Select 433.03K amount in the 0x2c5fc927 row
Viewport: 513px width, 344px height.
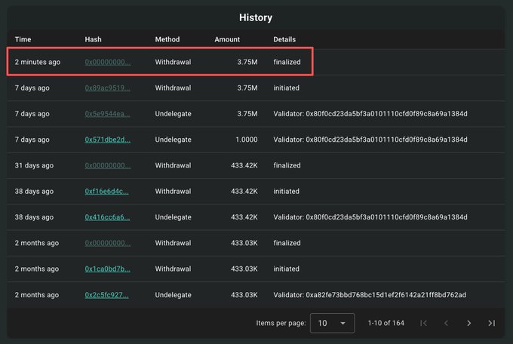244,294
